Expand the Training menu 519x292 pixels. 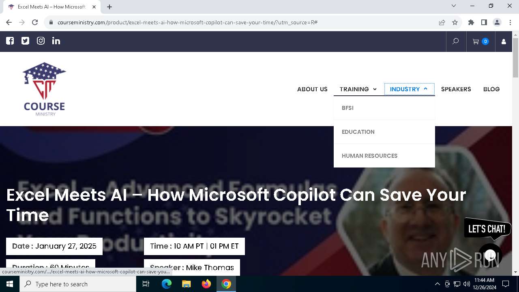(x=358, y=89)
